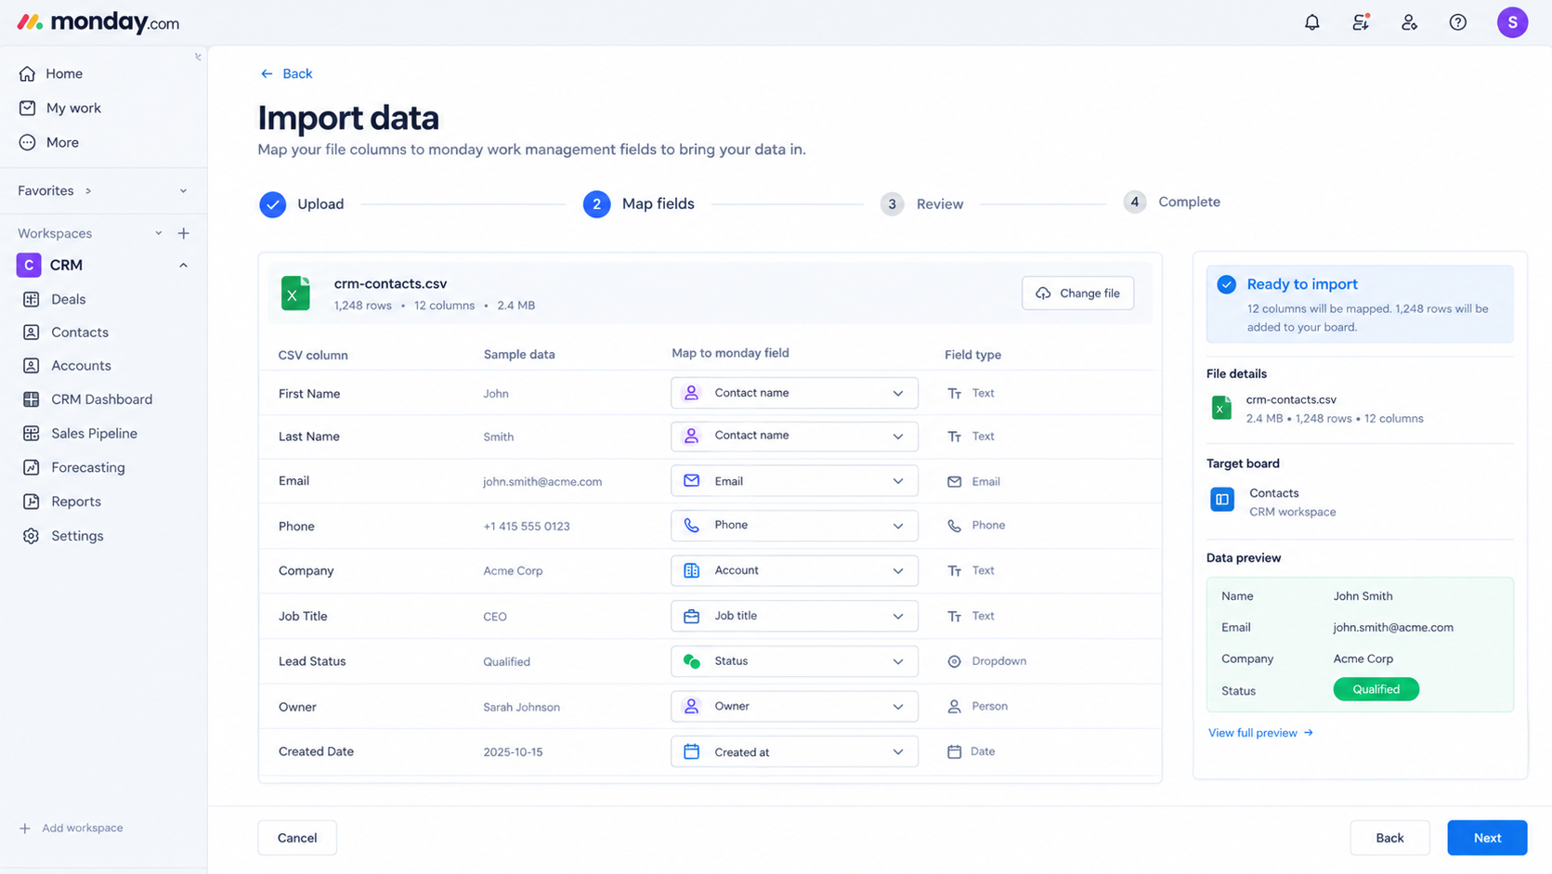Open Forecasting in the sidebar
This screenshot has height=874, width=1552.
pyautogui.click(x=88, y=467)
